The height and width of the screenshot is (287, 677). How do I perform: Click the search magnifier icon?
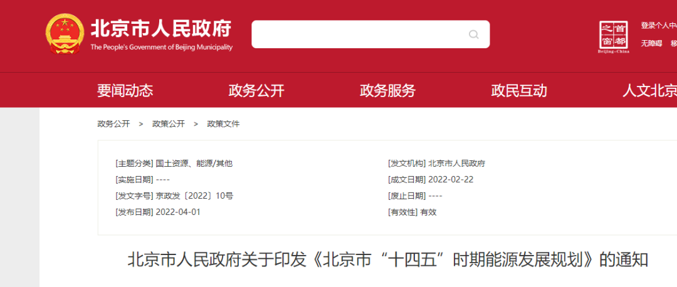click(x=474, y=34)
